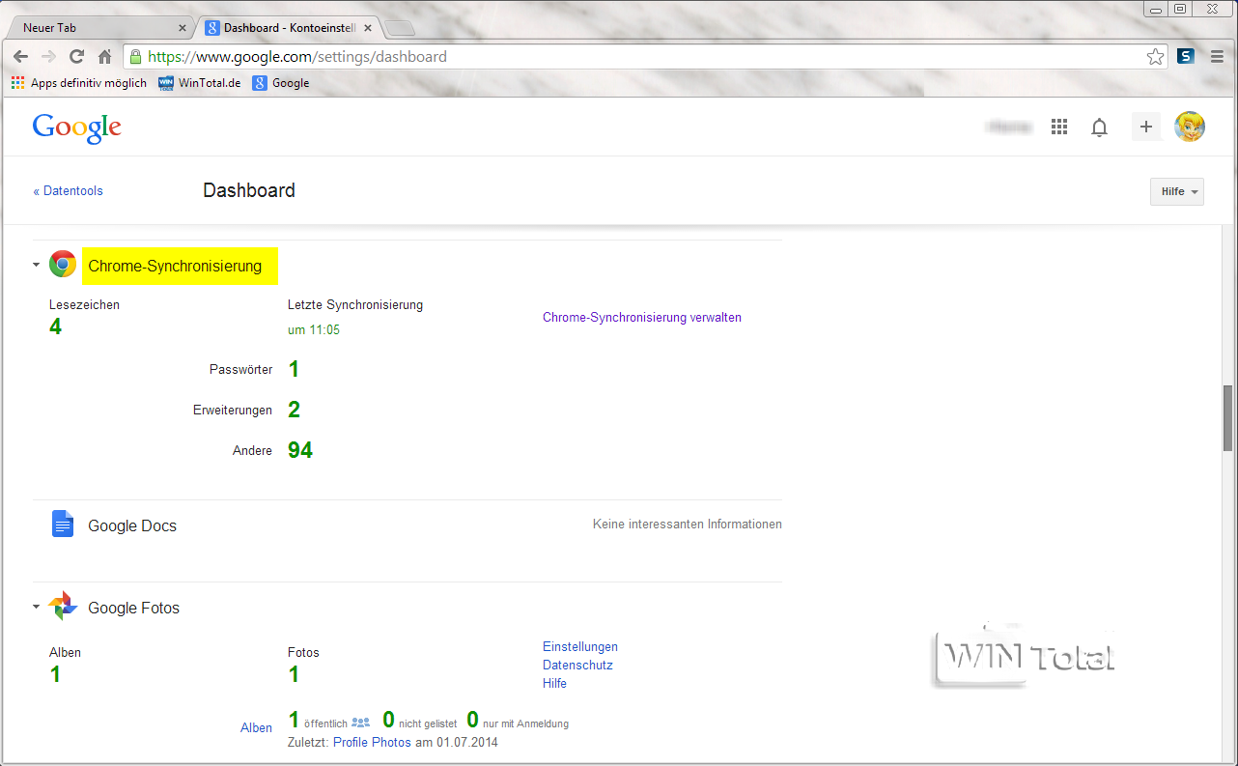1238x766 pixels.
Task: Click 'Keine interessanten Informationen' text
Action: 688,525
